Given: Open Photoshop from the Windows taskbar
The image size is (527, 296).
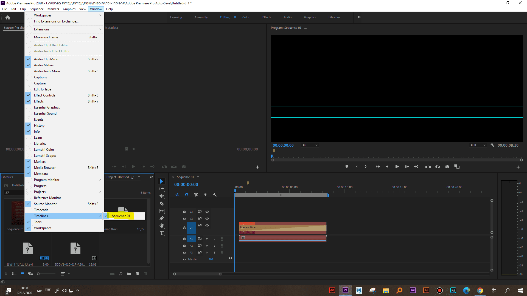Looking at the screenshot, I should coord(453,290).
